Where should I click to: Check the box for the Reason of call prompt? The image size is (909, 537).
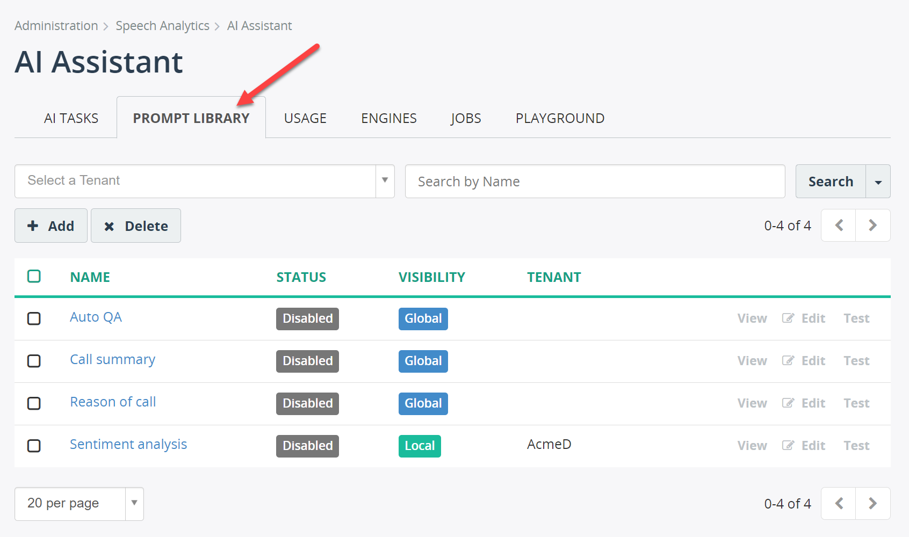[34, 403]
